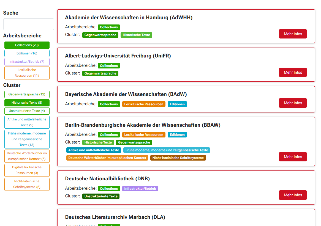This screenshot has height=226, width=321.
Task: Enable the Digitale lexikalische Ressourcen (3) filter
Action: (x=27, y=170)
